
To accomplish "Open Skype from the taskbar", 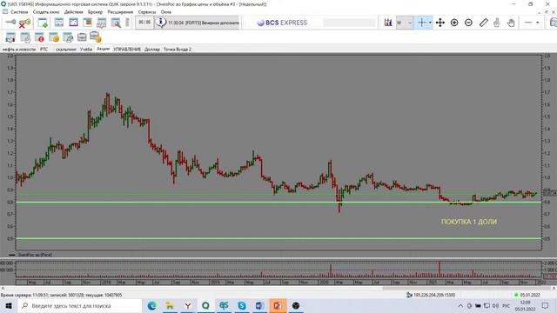I will click(x=242, y=305).
